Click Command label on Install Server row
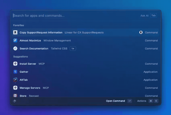 151,64
